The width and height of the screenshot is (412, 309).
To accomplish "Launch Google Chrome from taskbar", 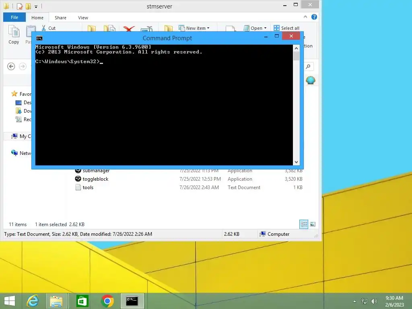I will tap(107, 301).
